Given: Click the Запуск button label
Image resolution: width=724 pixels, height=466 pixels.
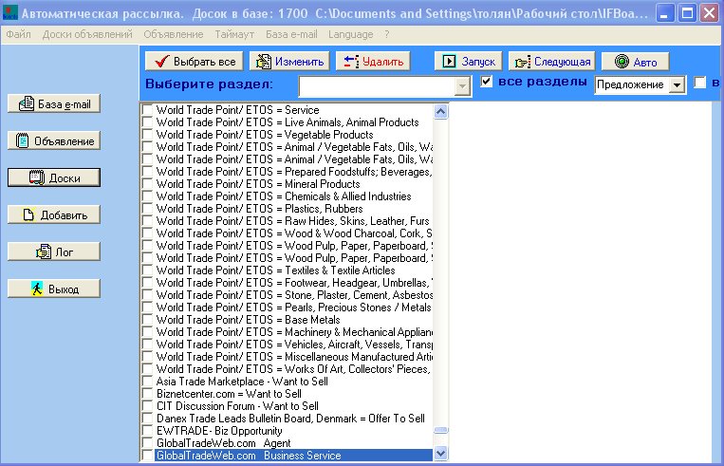Looking at the screenshot, I should [478, 62].
